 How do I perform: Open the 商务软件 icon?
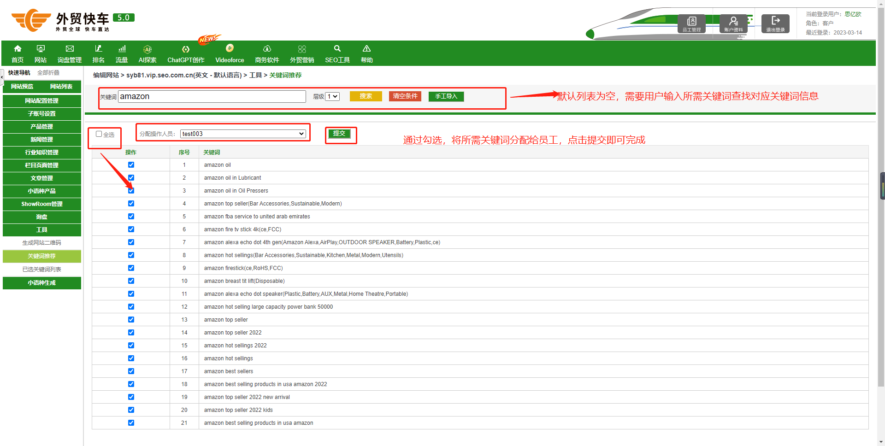(x=267, y=49)
